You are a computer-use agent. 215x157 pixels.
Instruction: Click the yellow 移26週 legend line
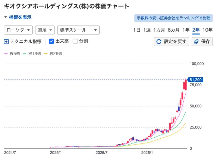point(46,54)
